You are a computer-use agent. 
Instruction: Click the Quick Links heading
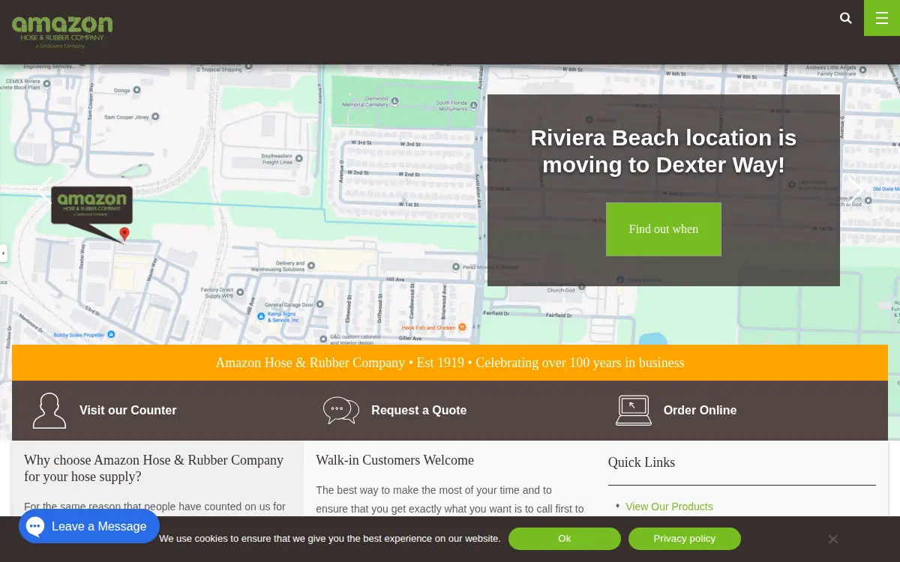tap(641, 462)
